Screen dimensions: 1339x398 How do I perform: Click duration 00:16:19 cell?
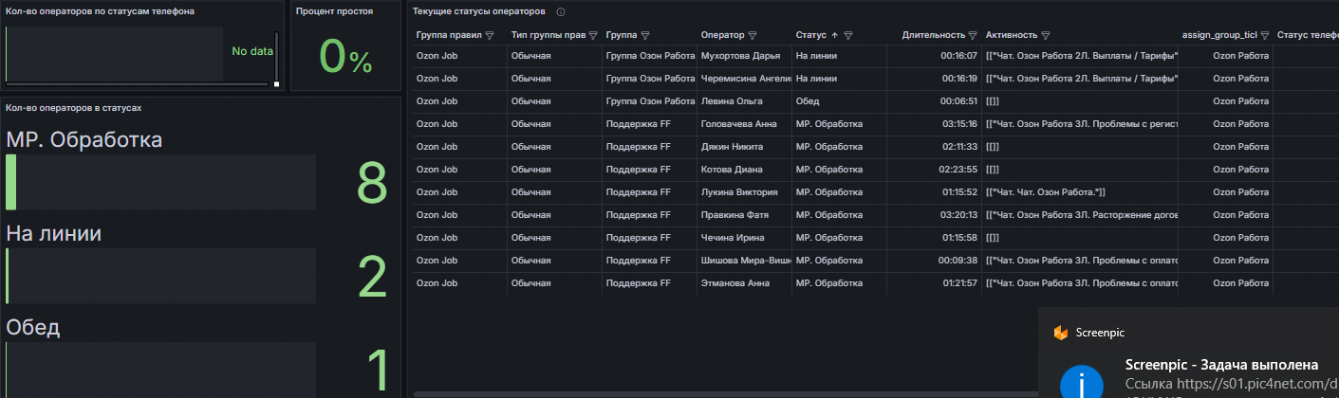point(934,79)
